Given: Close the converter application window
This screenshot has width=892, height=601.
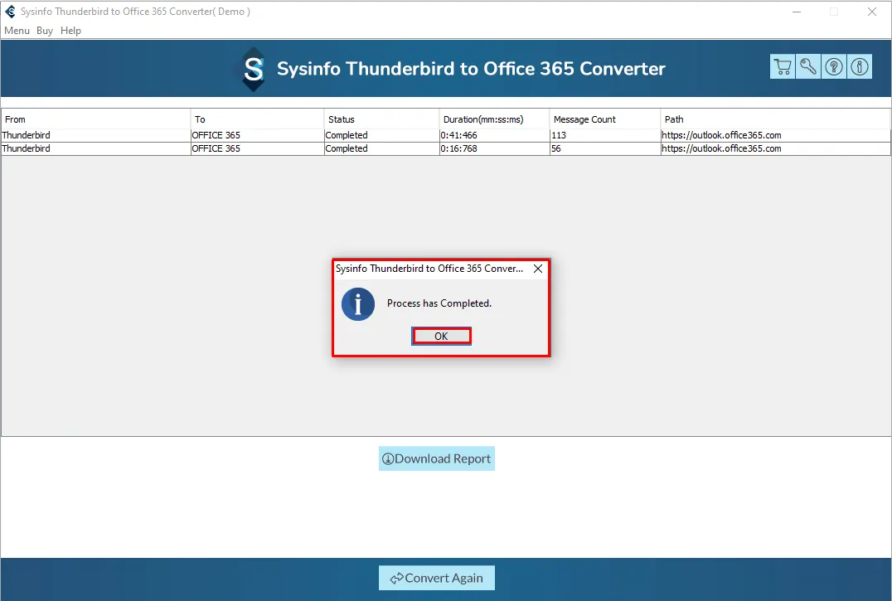Looking at the screenshot, I should (x=871, y=12).
